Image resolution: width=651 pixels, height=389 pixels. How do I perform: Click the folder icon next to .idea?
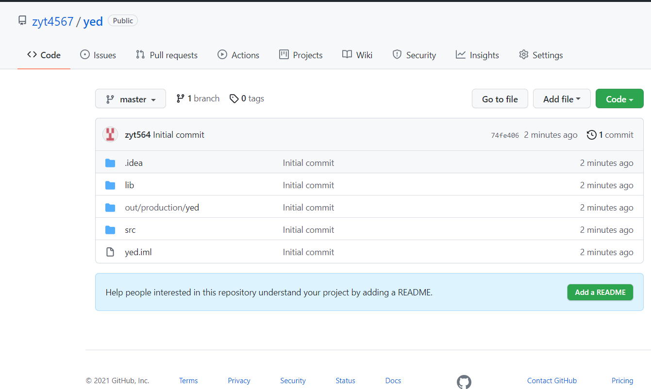110,163
